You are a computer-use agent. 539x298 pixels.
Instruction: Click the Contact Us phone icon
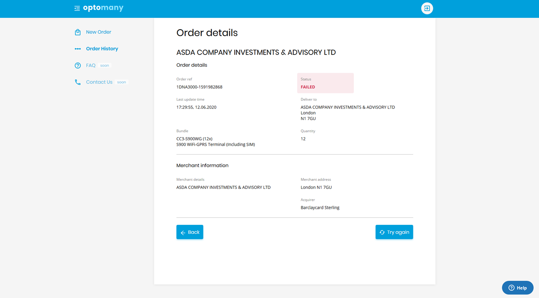[x=78, y=82]
